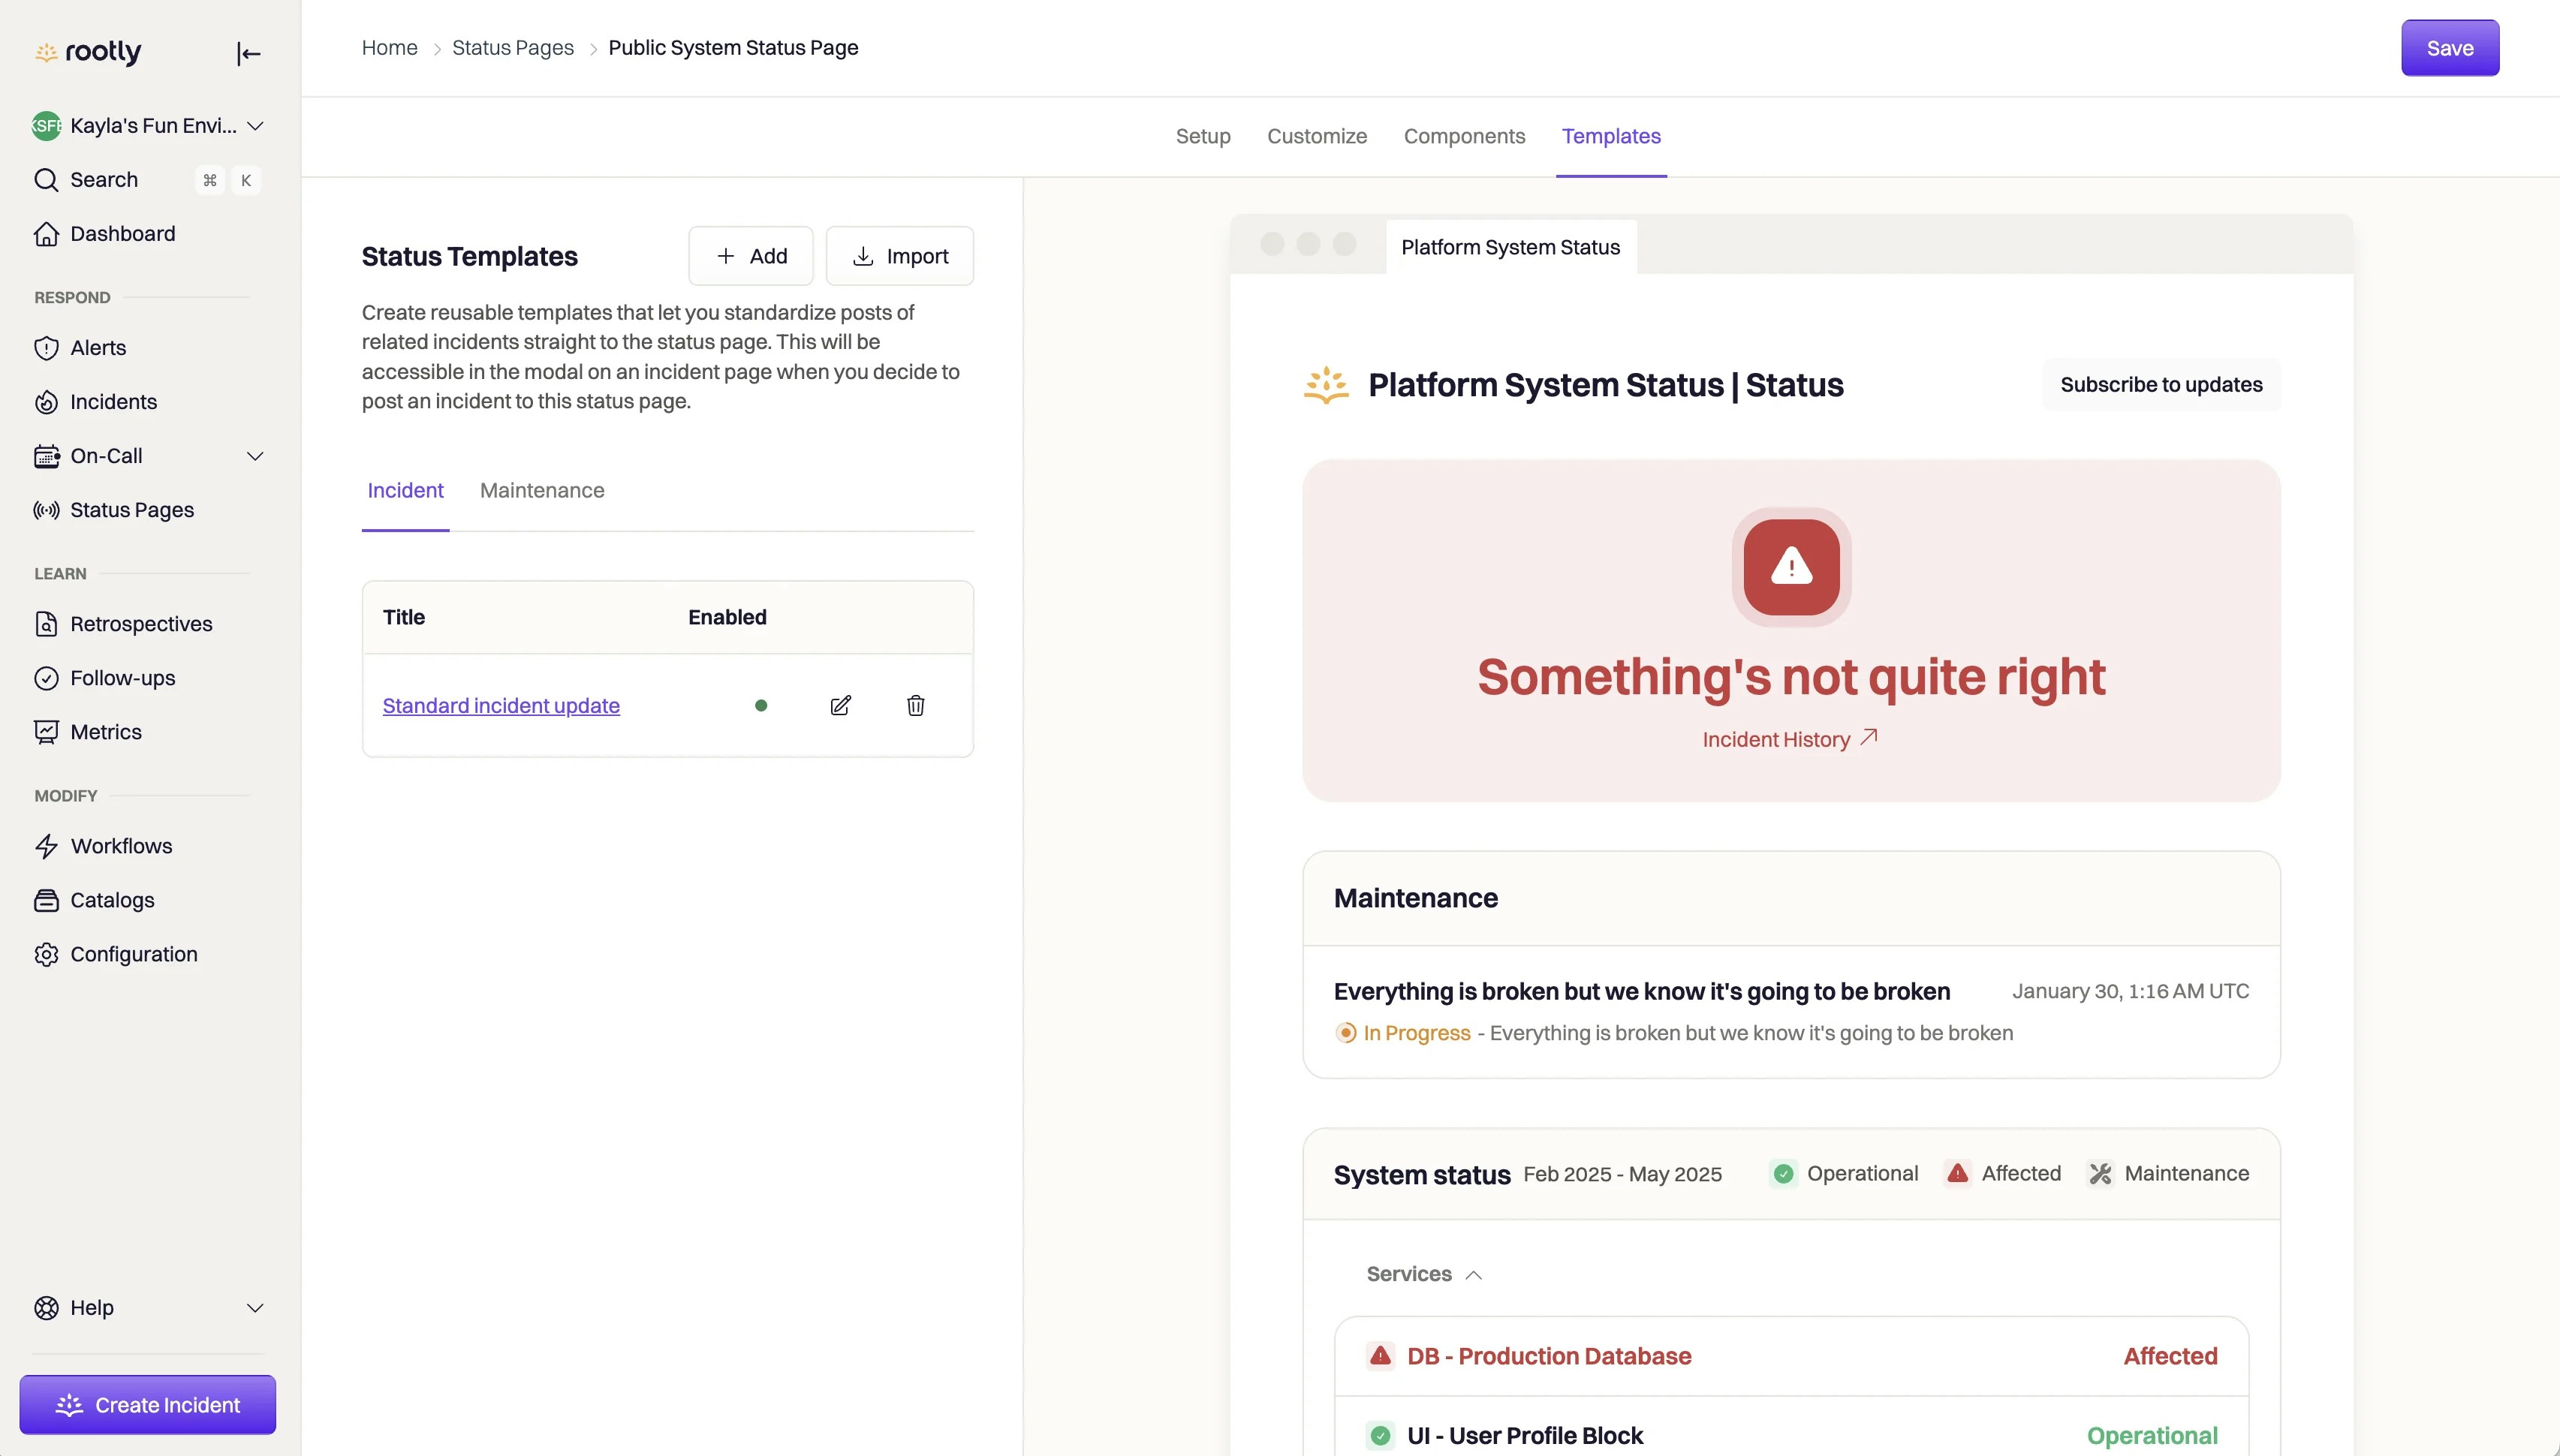The image size is (2560, 1456).
Task: Navigate to Home breadcrumb
Action: click(390, 48)
